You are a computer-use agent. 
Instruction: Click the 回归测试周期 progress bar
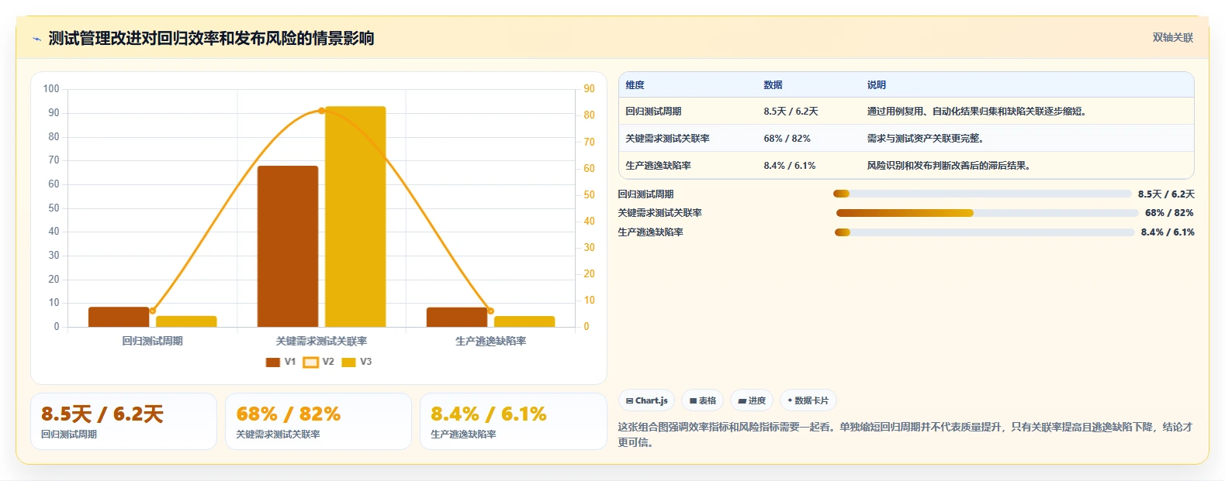point(982,194)
